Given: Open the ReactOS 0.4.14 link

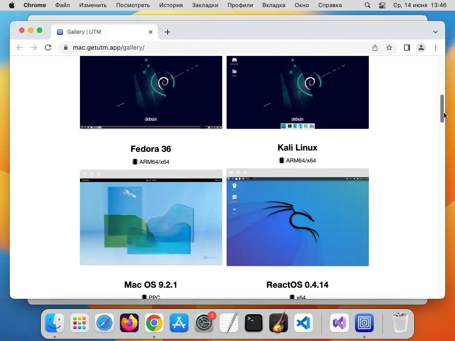Looking at the screenshot, I should tap(297, 285).
